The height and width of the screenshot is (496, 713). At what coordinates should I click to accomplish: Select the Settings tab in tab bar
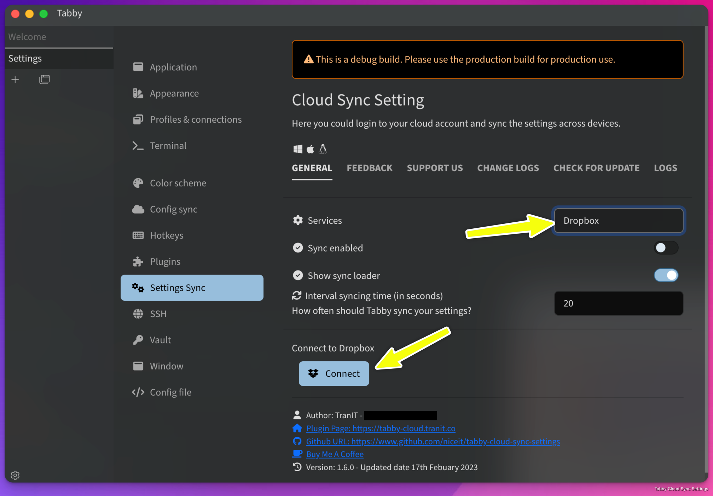tap(59, 58)
